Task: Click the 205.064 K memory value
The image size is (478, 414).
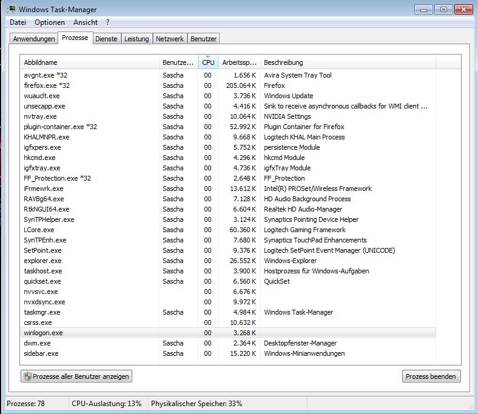Action: tap(241, 85)
